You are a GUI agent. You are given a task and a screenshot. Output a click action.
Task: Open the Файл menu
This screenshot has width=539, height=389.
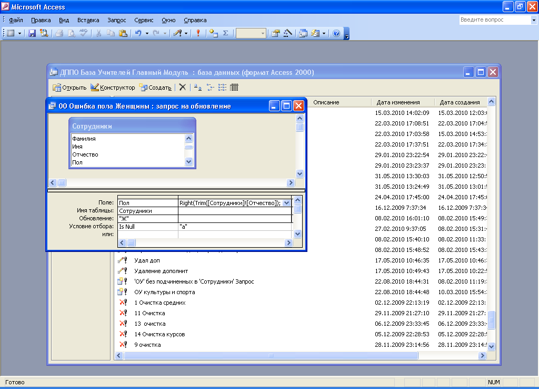[x=16, y=20]
